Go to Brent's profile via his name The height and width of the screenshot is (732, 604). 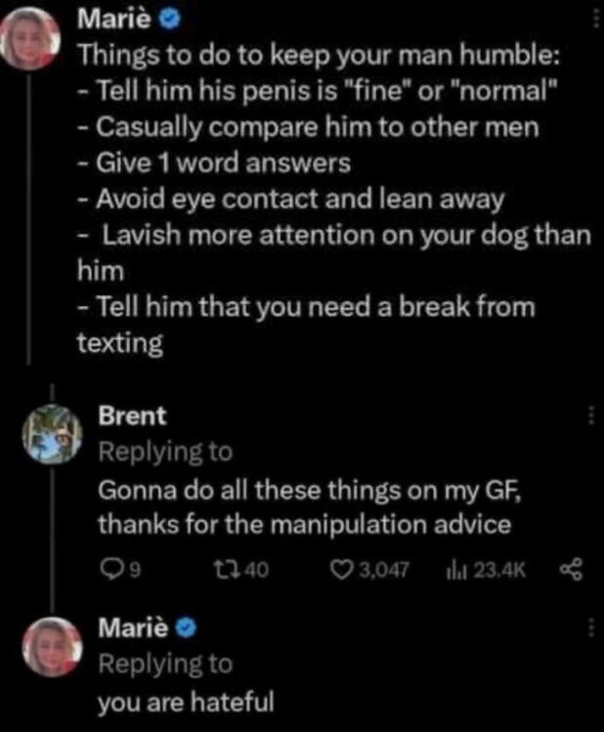coord(132,415)
